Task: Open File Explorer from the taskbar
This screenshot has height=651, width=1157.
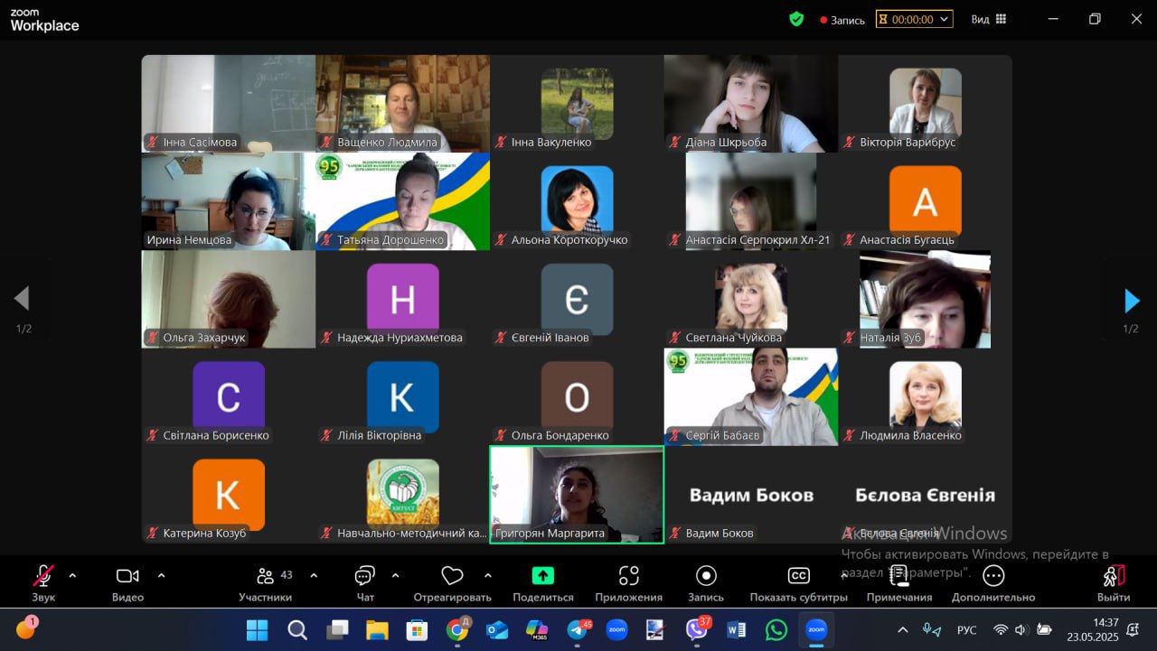Action: point(377,629)
